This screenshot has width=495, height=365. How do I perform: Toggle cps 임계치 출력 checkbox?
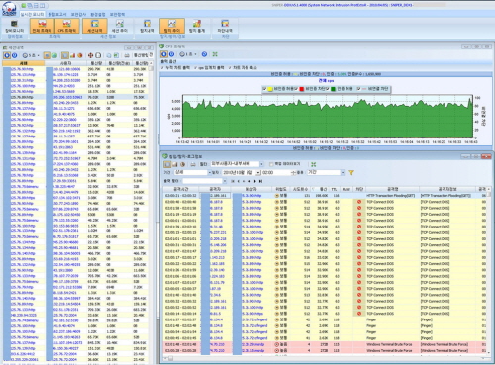(x=195, y=68)
